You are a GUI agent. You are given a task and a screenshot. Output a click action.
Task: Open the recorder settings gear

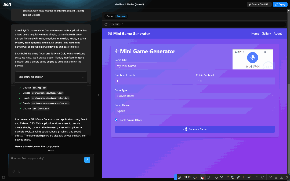click(x=179, y=177)
